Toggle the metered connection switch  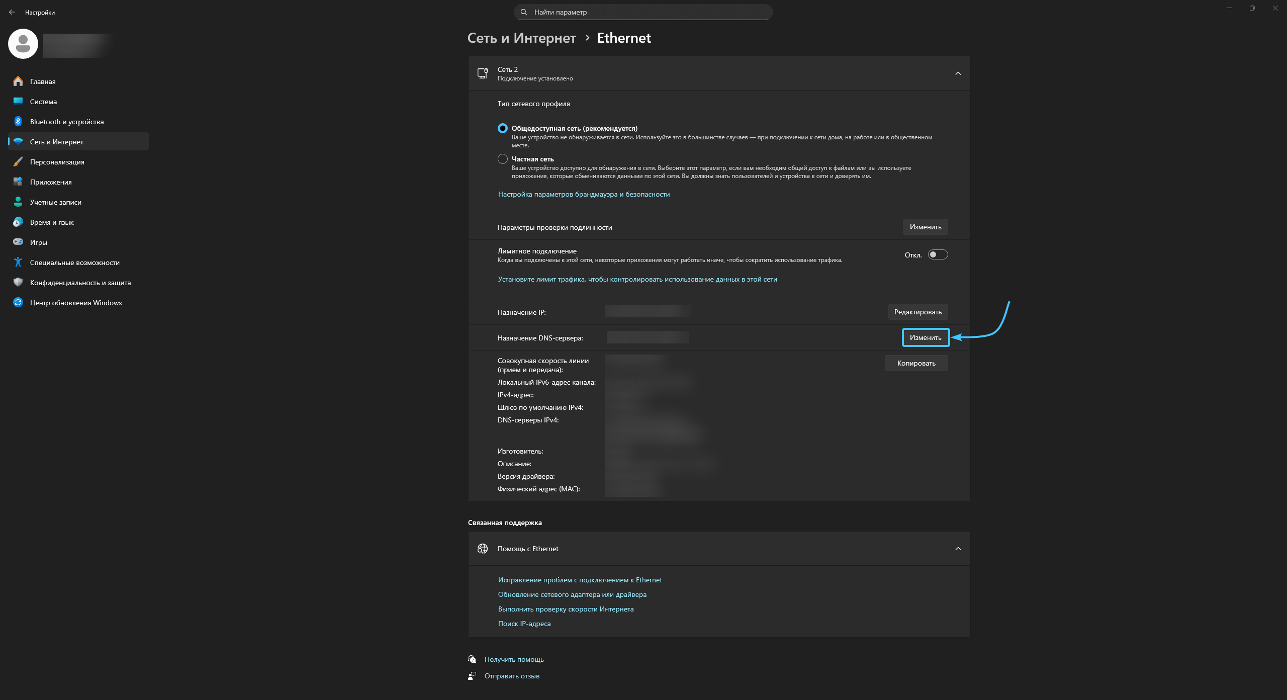[x=938, y=254]
